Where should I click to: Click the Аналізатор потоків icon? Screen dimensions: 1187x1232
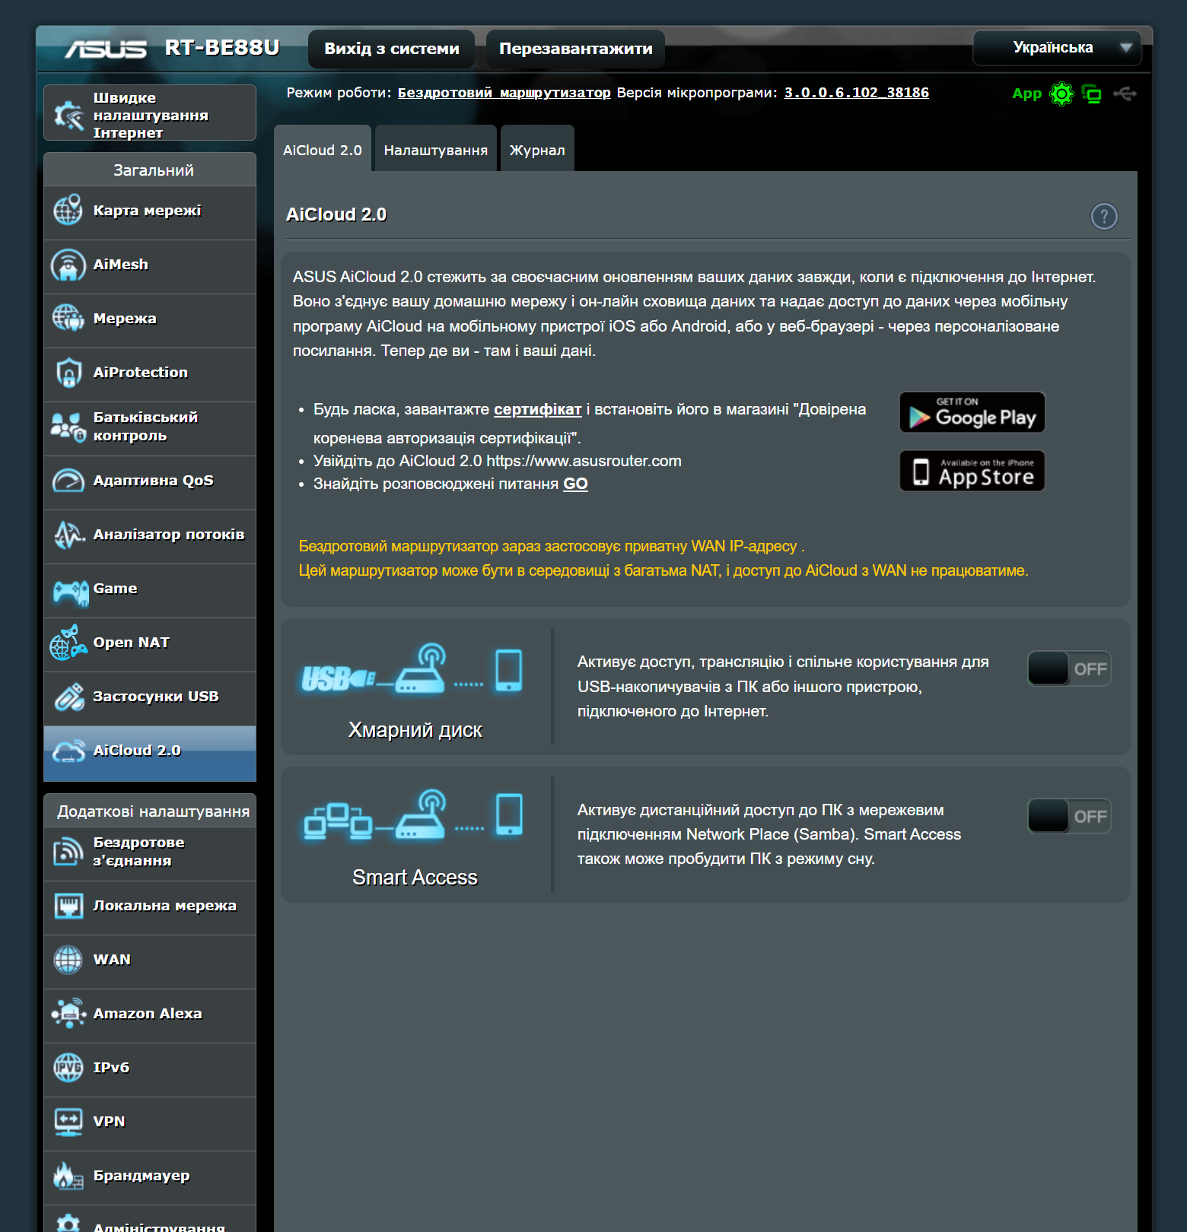pos(68,535)
